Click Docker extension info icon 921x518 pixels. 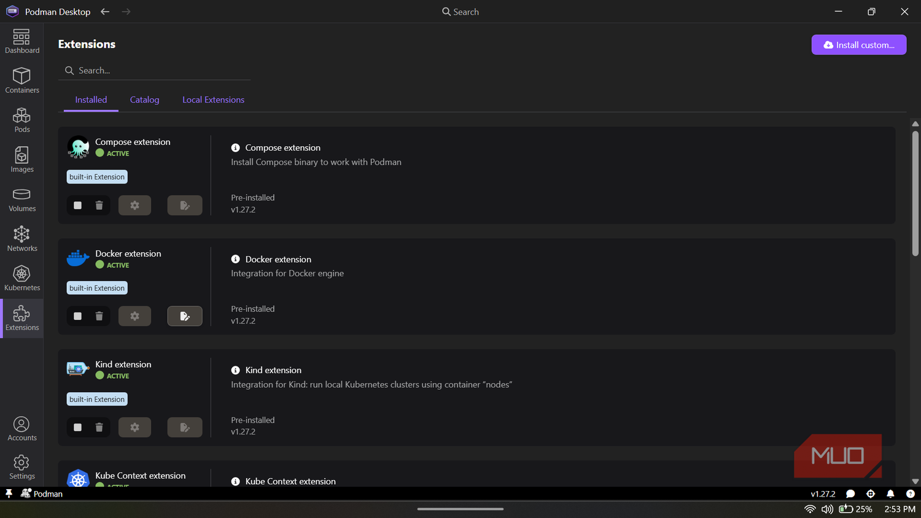click(x=235, y=260)
